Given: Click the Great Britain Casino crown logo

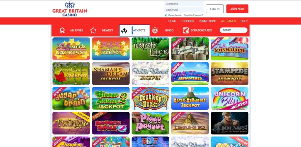Looking at the screenshot, I should [70, 9].
